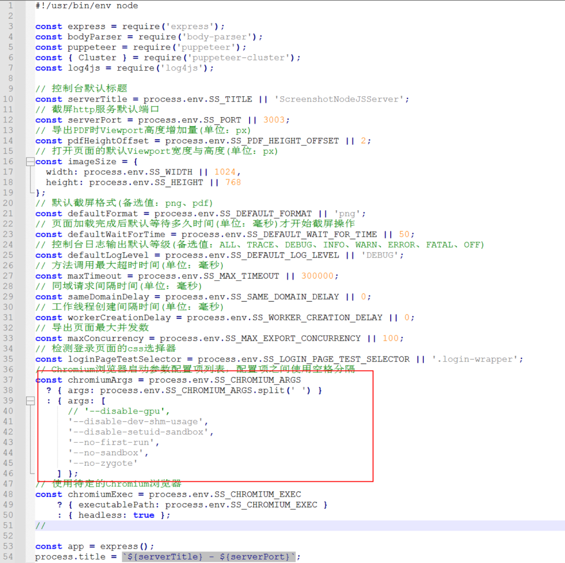Click the Cluster identifier in braces
This screenshot has width=565, height=563.
pyautogui.click(x=97, y=58)
